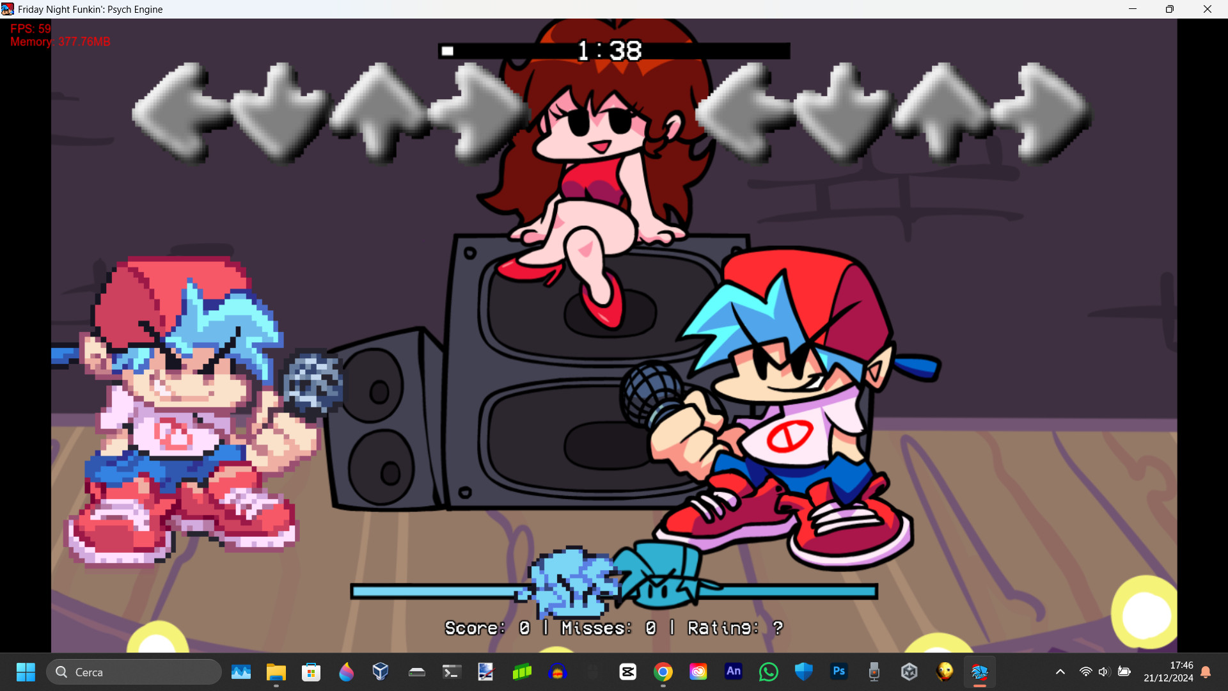The width and height of the screenshot is (1228, 691).
Task: Click the opponent's up arrow receptor
Action: pyautogui.click(x=379, y=113)
